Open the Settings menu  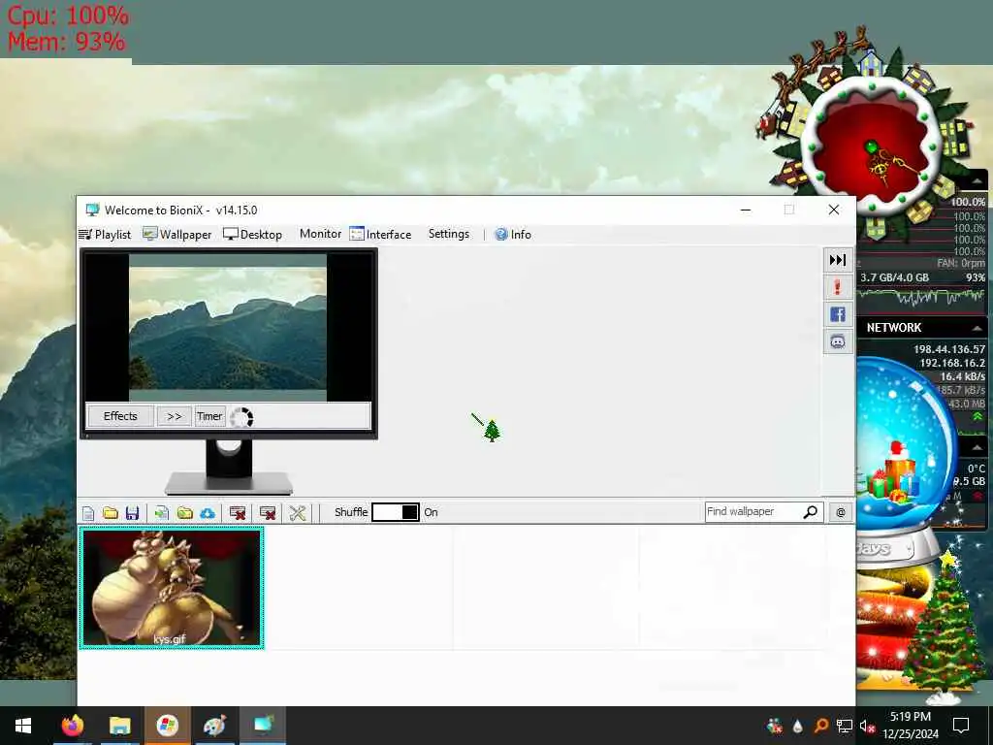pyautogui.click(x=448, y=234)
